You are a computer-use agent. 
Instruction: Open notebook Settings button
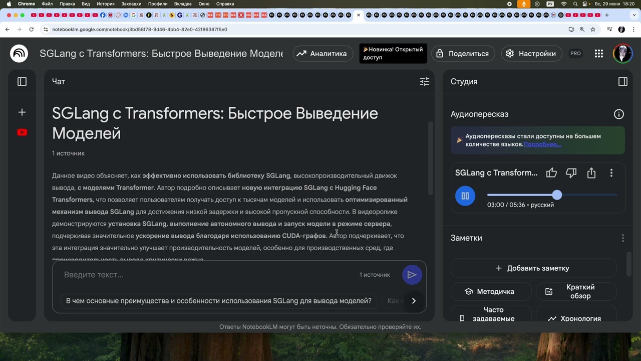(x=531, y=54)
